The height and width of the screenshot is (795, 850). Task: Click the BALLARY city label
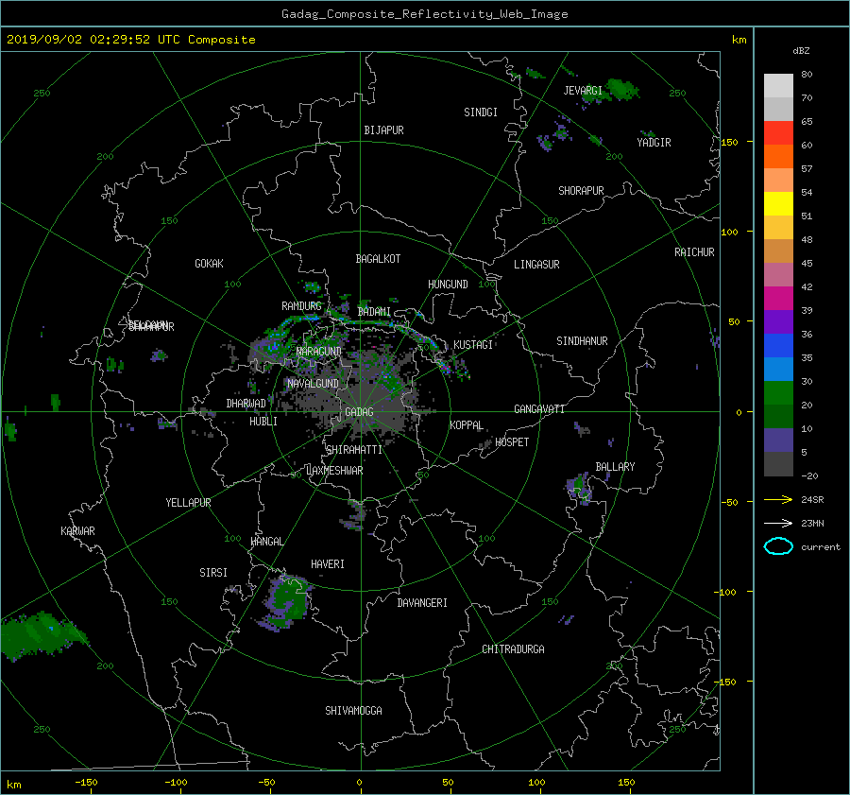pyautogui.click(x=615, y=467)
